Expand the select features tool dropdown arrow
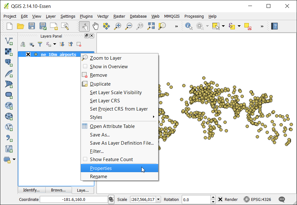Image resolution: width=297 pixels, height=205 pixels. pos(223,26)
